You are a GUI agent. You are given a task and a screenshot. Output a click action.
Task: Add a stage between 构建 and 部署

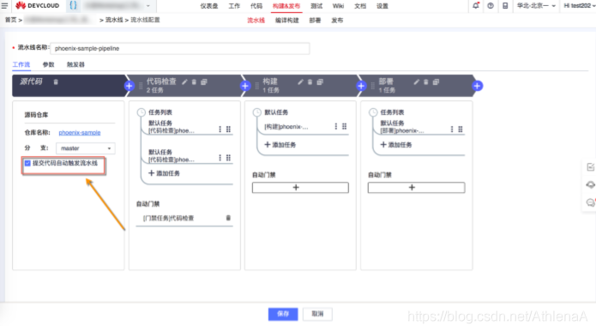coord(361,86)
